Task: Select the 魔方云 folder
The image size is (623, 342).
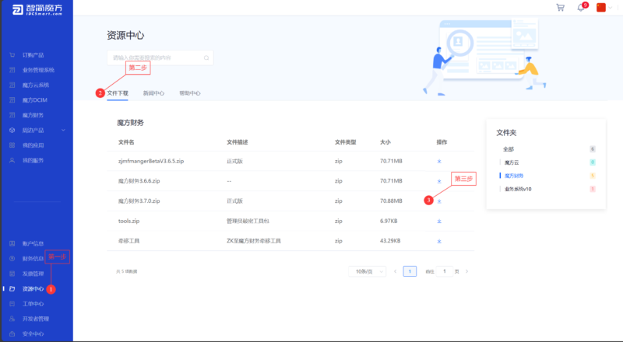Action: (x=512, y=162)
